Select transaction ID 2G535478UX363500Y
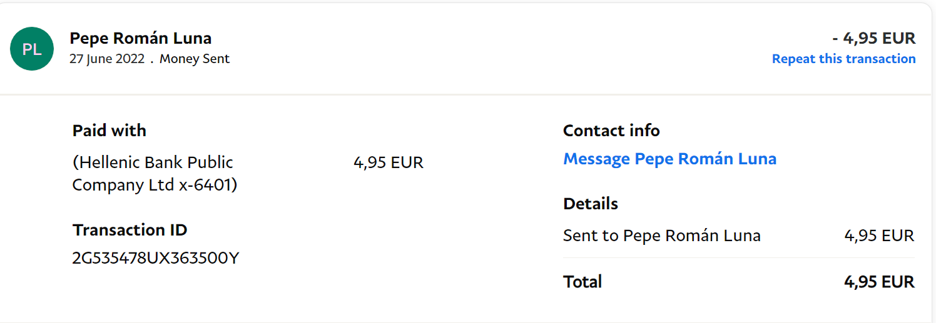The height and width of the screenshot is (323, 936). pyautogui.click(x=156, y=258)
